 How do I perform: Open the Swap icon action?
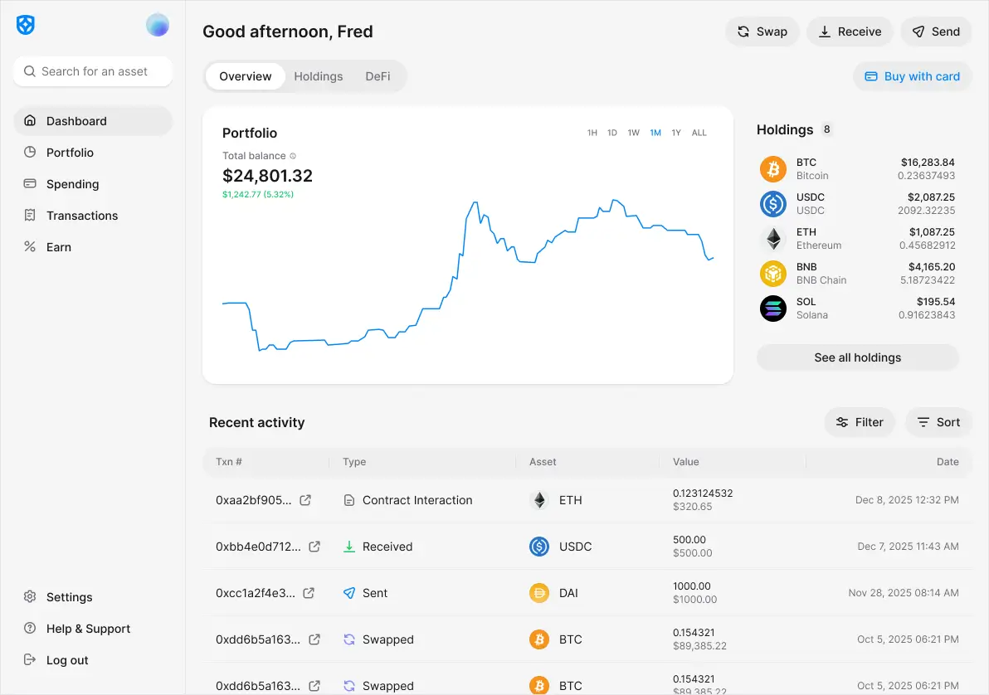pos(742,31)
